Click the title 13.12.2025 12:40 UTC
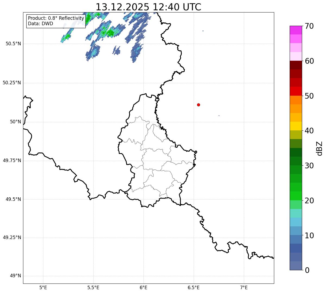The width and height of the screenshot is (326, 293). (x=148, y=7)
